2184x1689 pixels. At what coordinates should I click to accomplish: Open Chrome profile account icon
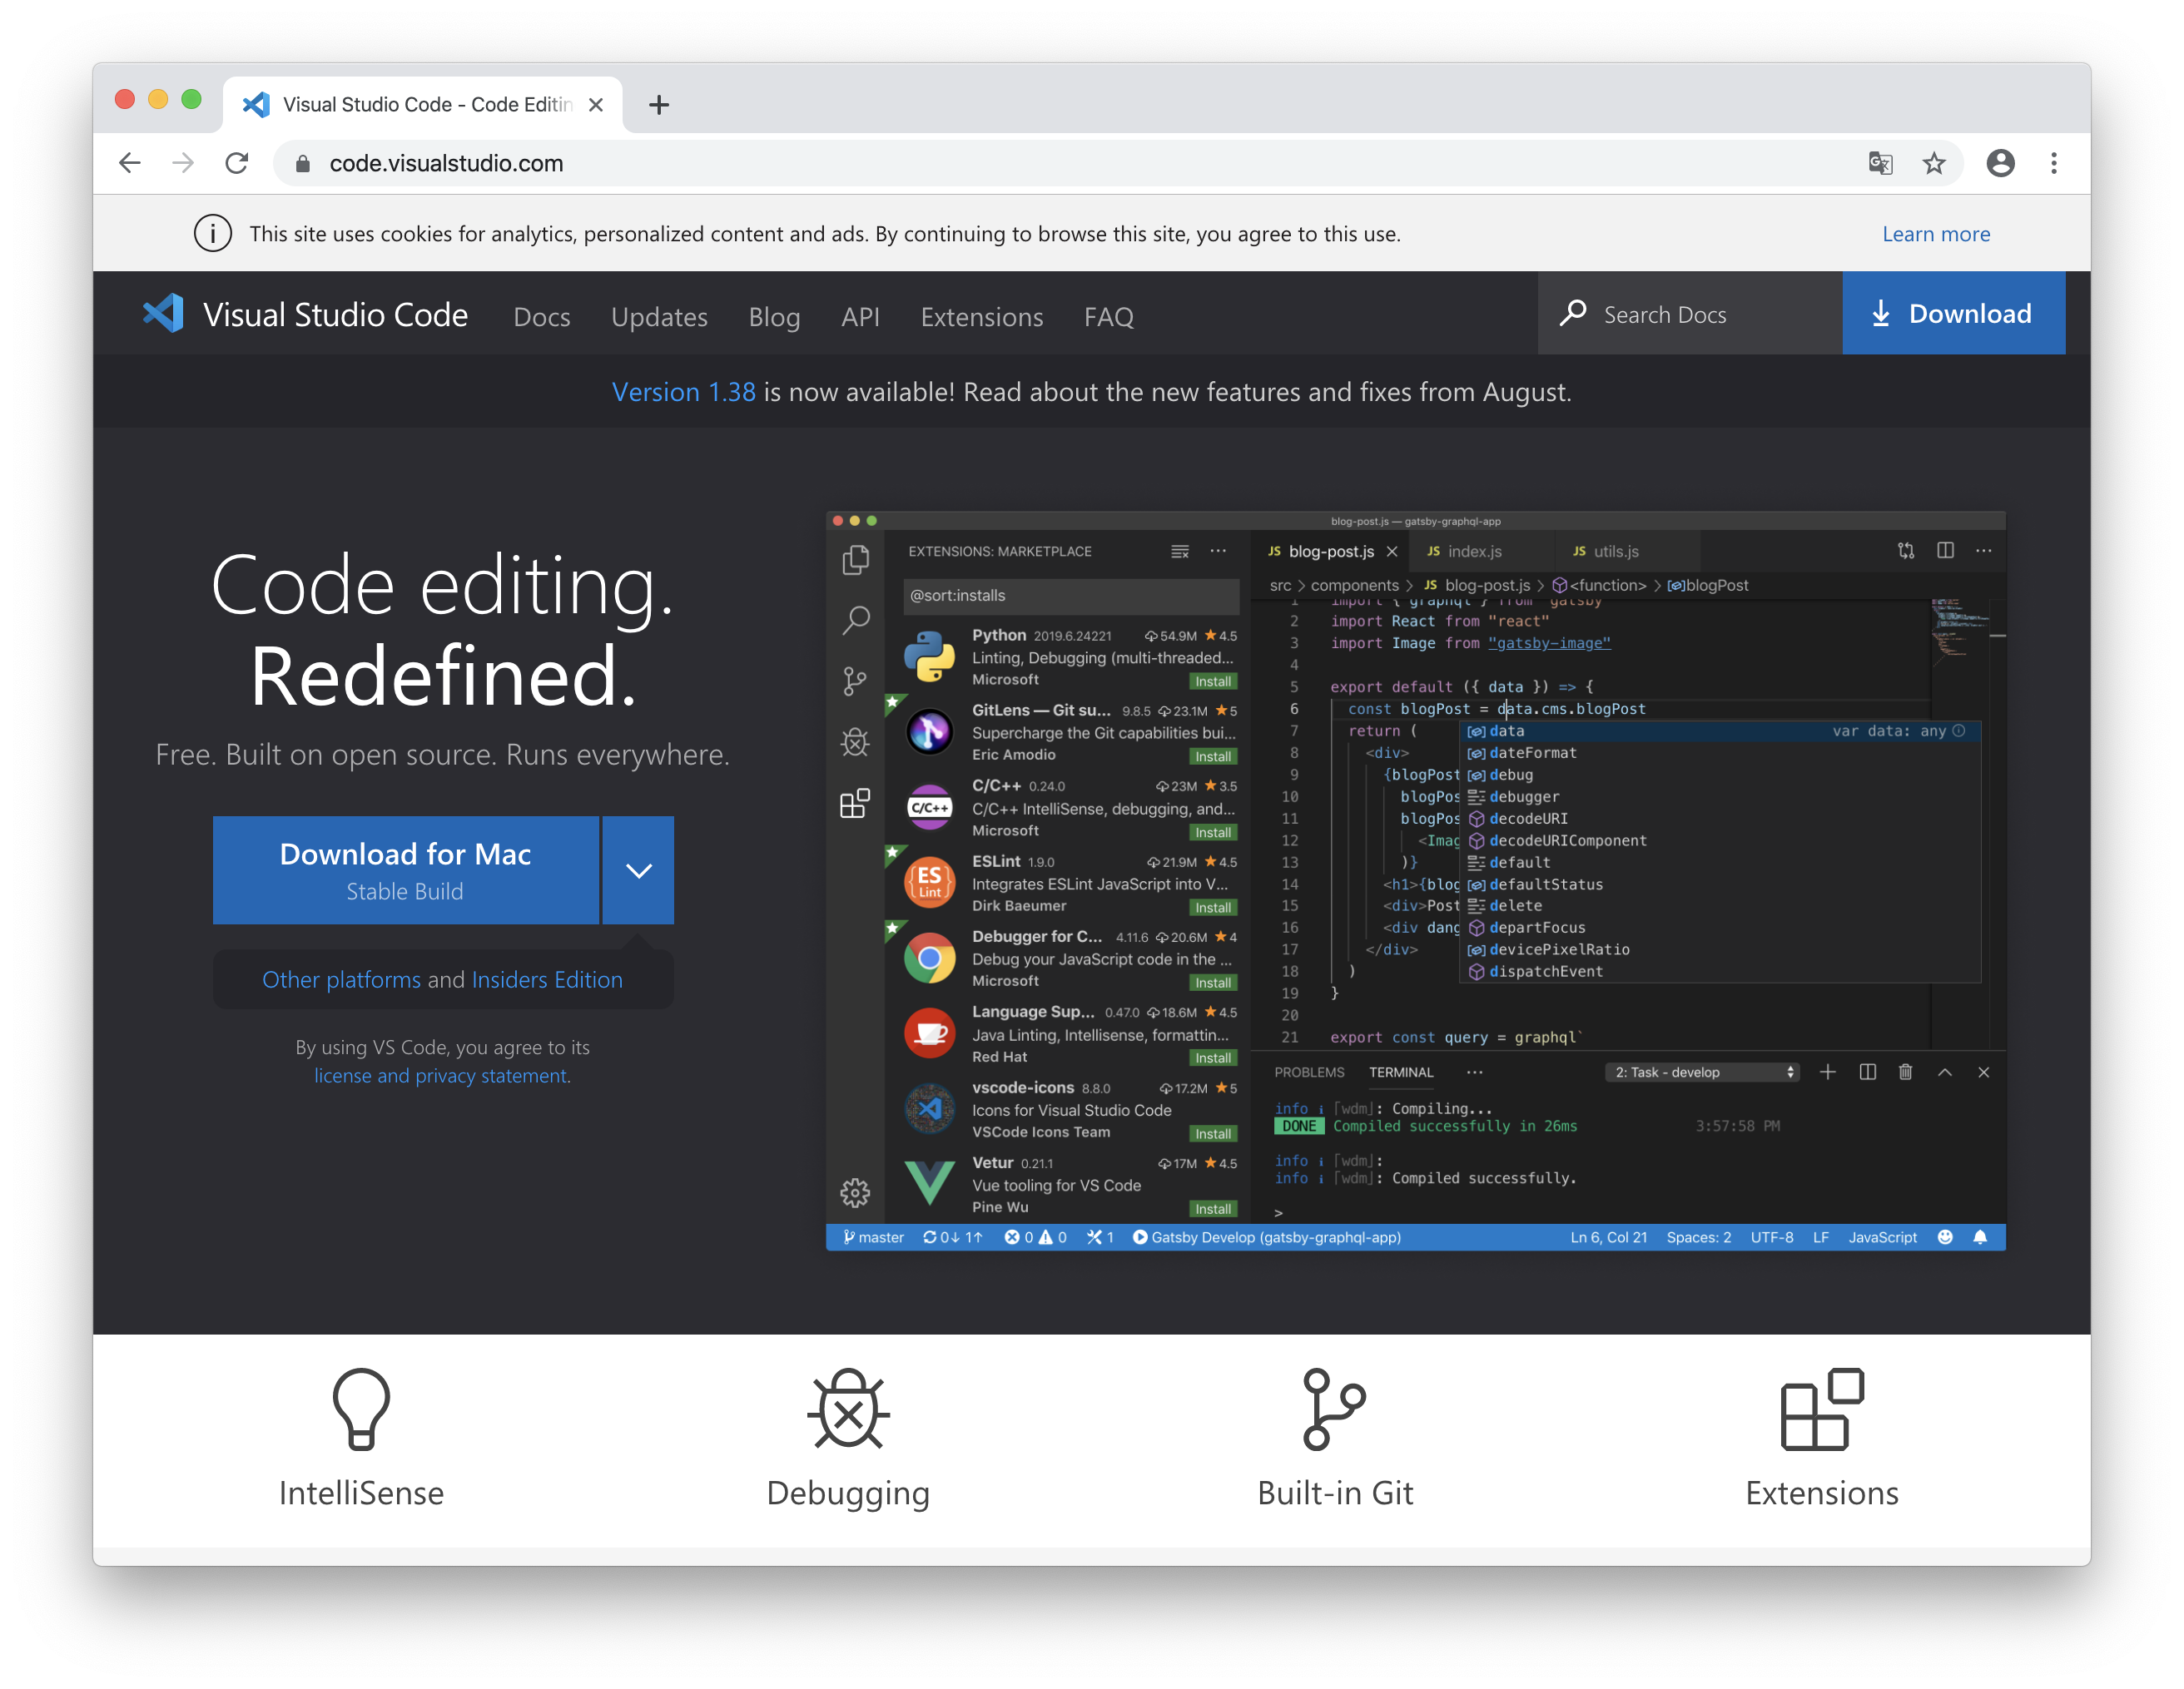click(2000, 163)
